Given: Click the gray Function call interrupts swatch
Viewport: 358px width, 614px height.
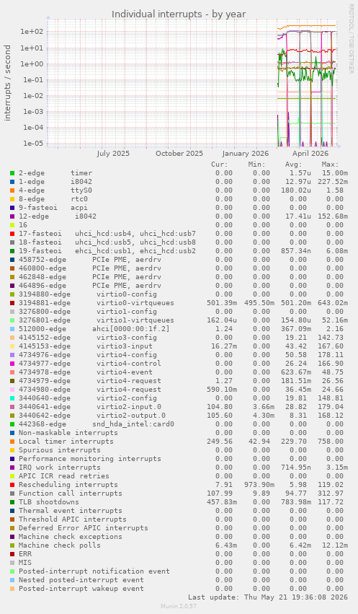Looking at the screenshot, I should 12,494.
